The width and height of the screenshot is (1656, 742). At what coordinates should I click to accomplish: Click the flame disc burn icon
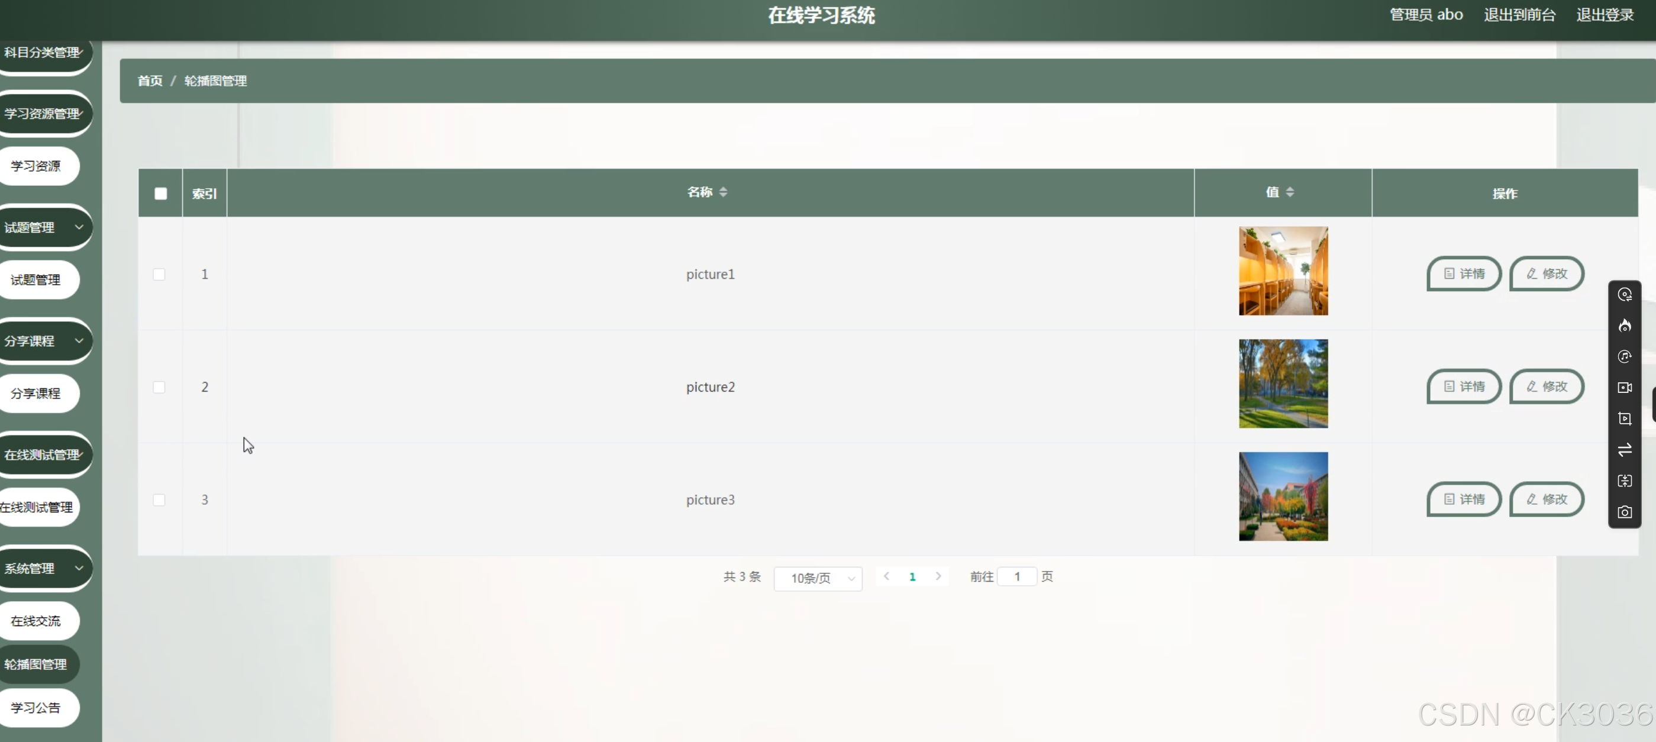(1625, 325)
